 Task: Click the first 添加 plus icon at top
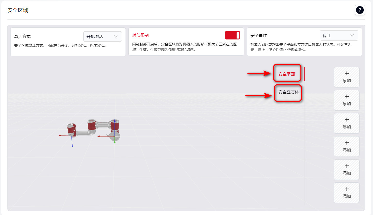pyautogui.click(x=347, y=74)
